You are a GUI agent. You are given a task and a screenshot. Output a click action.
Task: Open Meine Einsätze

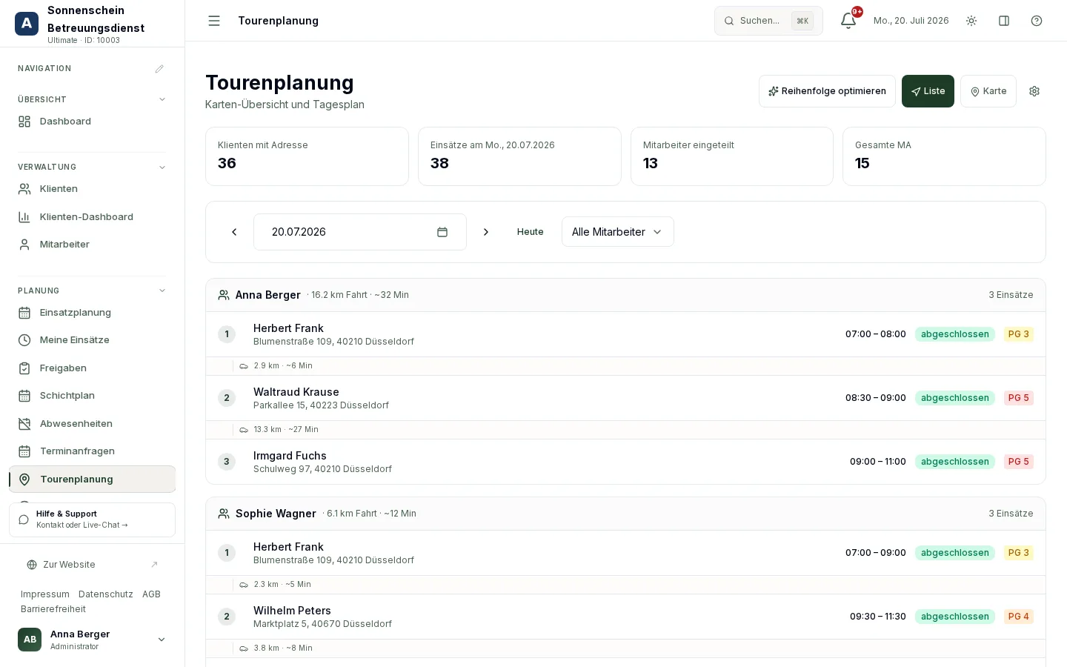point(92,340)
